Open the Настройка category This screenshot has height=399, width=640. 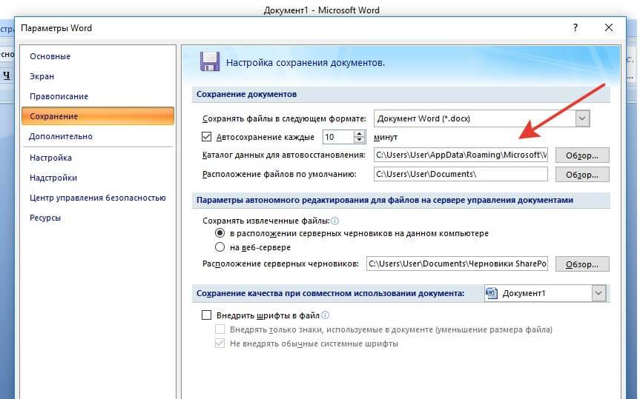point(50,158)
